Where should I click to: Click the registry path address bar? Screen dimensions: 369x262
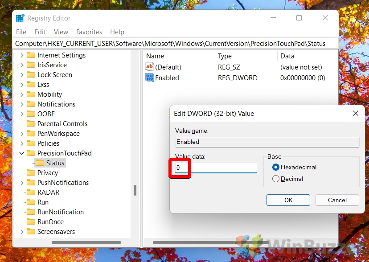tap(175, 44)
